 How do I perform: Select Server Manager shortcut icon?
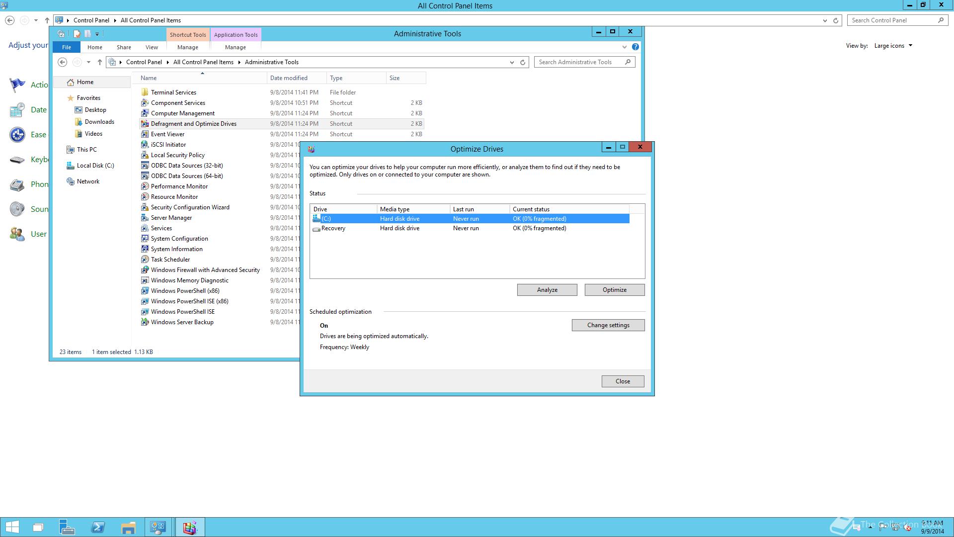(145, 218)
